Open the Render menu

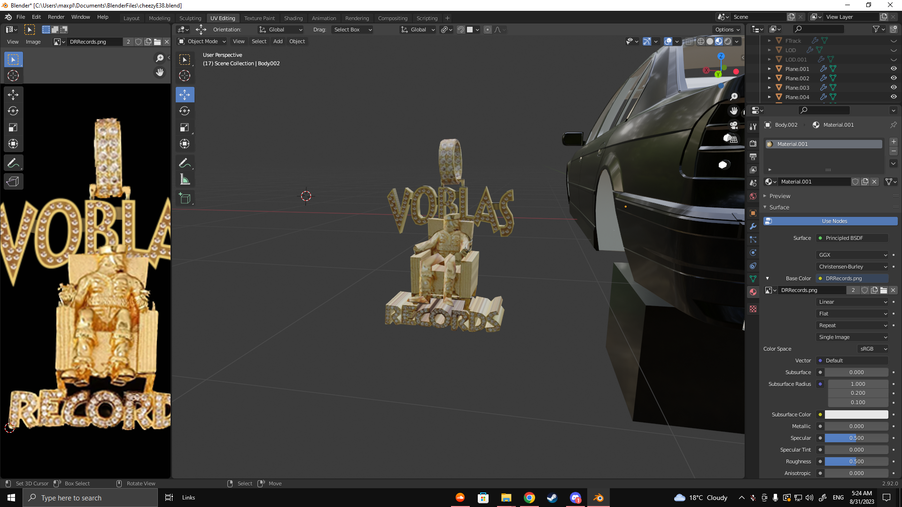click(x=56, y=17)
